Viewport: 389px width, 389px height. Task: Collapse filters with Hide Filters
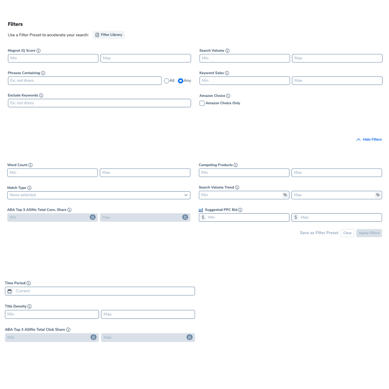369,139
